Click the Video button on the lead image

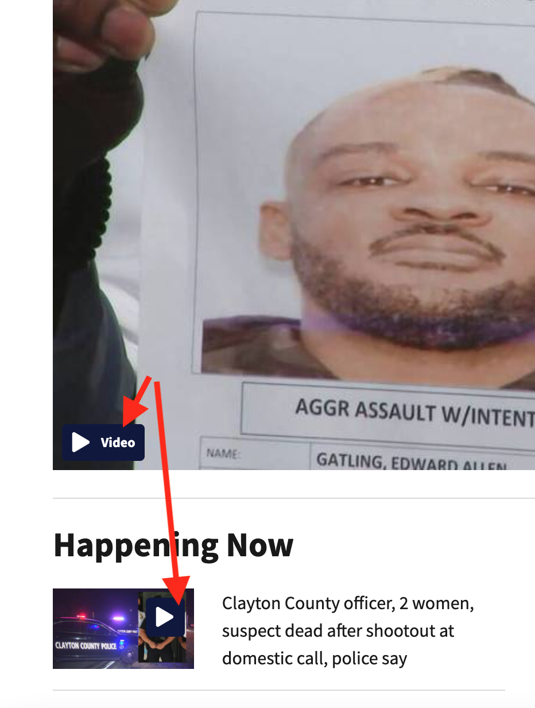tap(103, 442)
